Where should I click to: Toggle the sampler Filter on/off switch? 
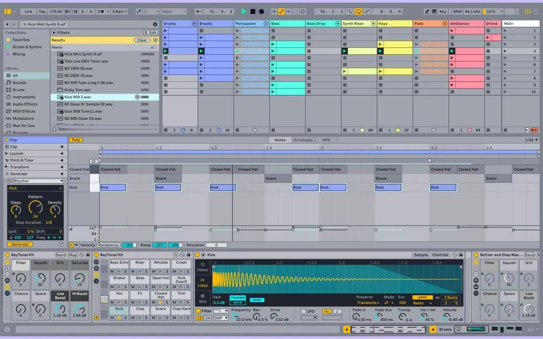[199, 311]
